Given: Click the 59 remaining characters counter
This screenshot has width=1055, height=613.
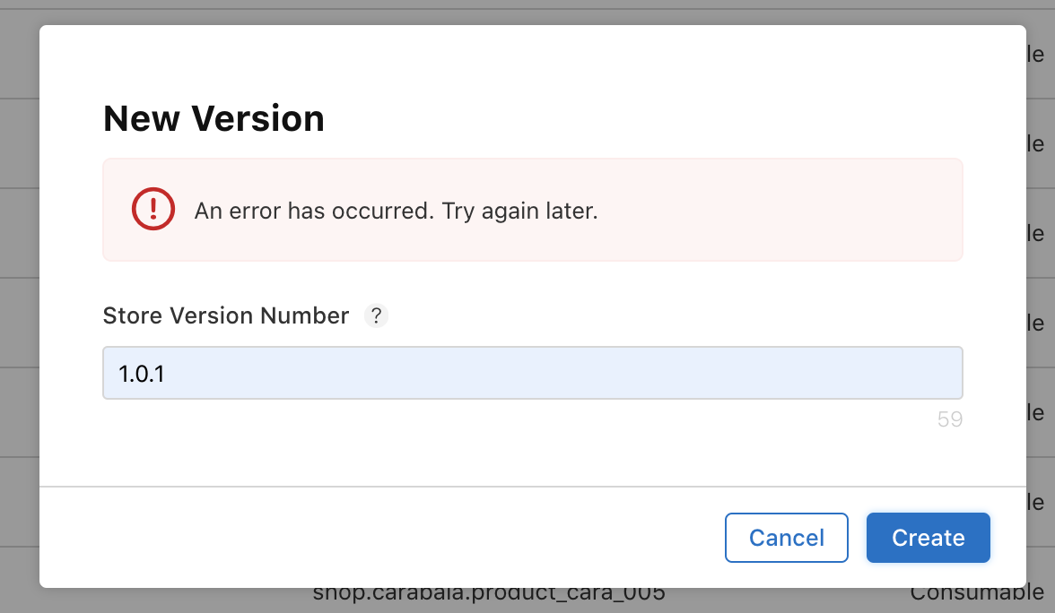Looking at the screenshot, I should (x=949, y=419).
